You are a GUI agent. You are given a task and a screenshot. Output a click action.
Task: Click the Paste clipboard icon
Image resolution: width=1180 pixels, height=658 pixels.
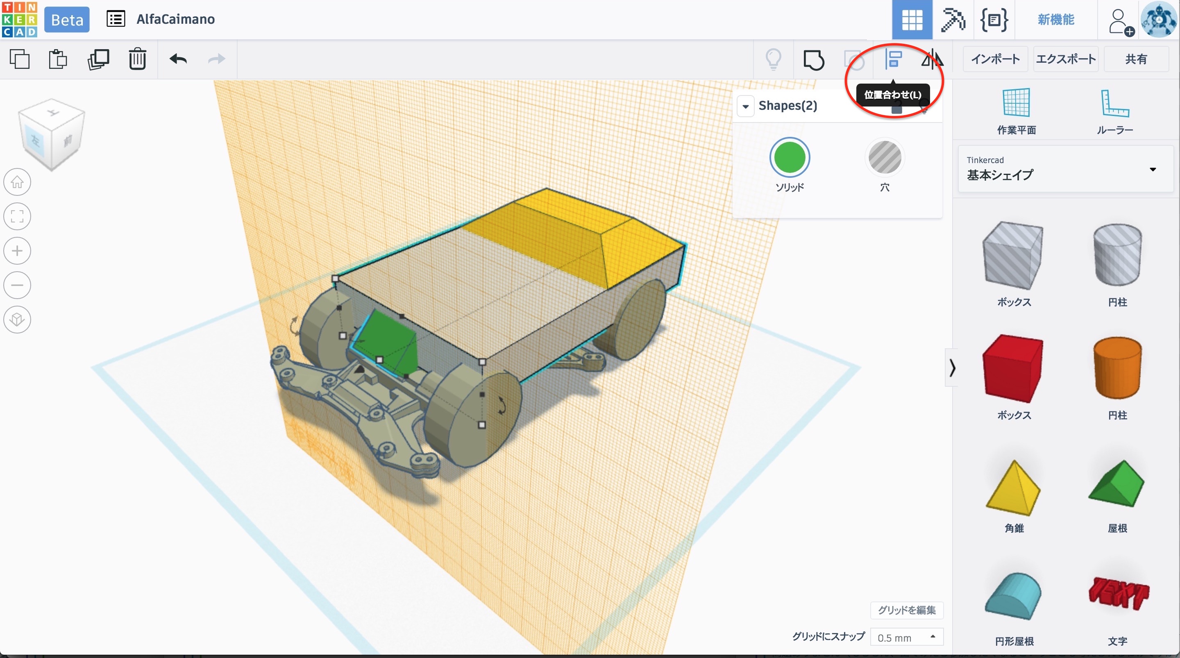pyautogui.click(x=58, y=59)
